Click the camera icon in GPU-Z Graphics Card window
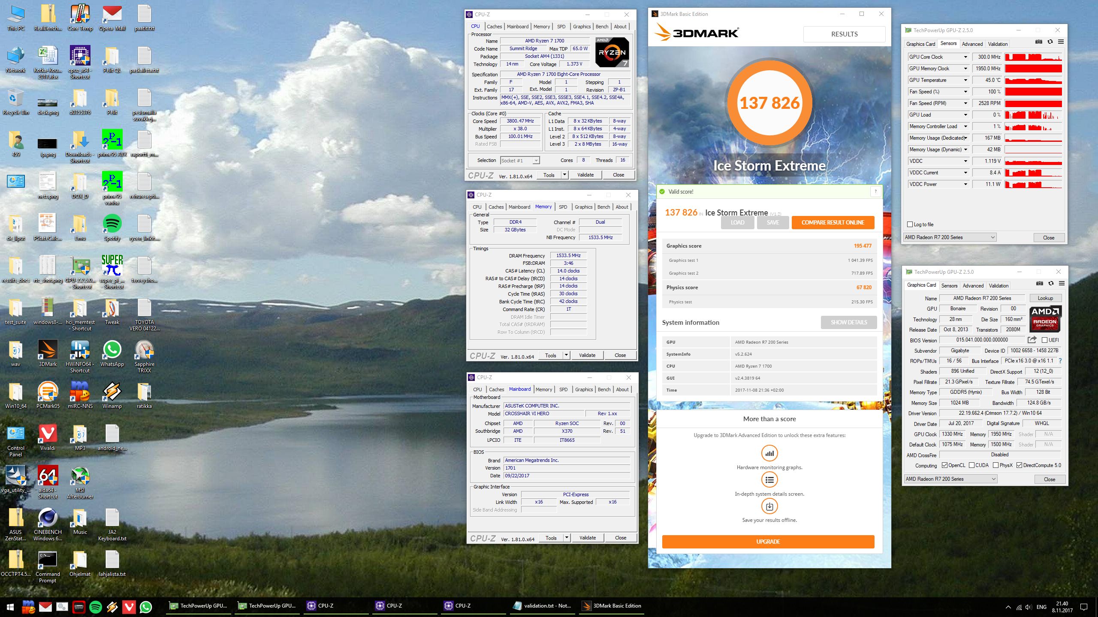1098x617 pixels. point(1039,283)
